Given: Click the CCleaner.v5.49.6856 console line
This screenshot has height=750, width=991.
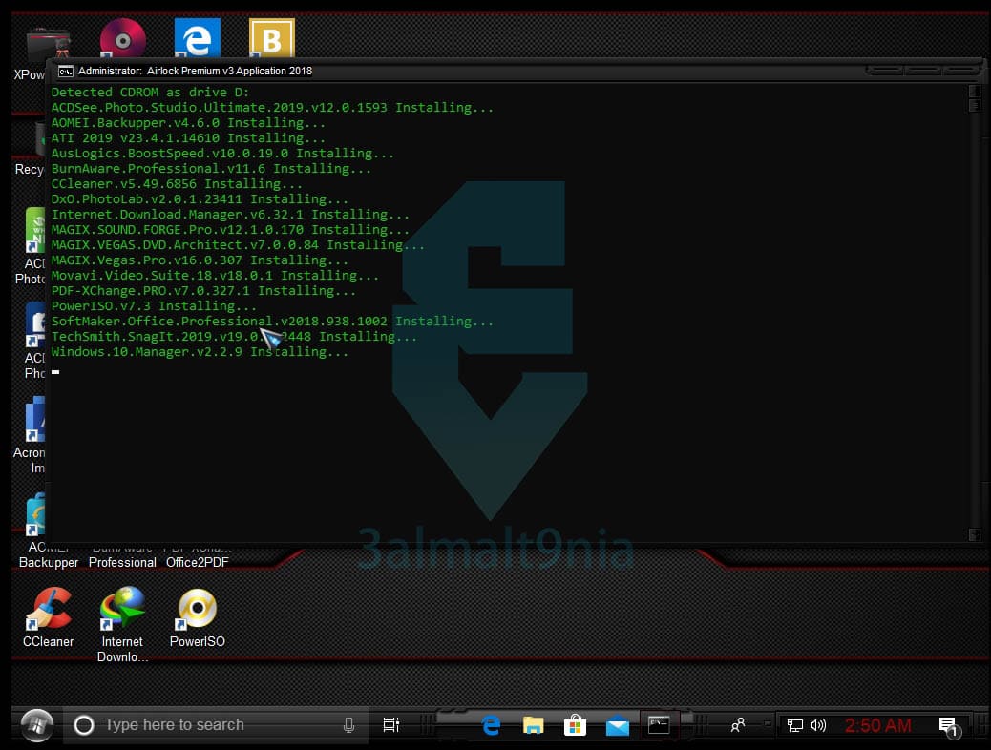Looking at the screenshot, I should pos(177,183).
